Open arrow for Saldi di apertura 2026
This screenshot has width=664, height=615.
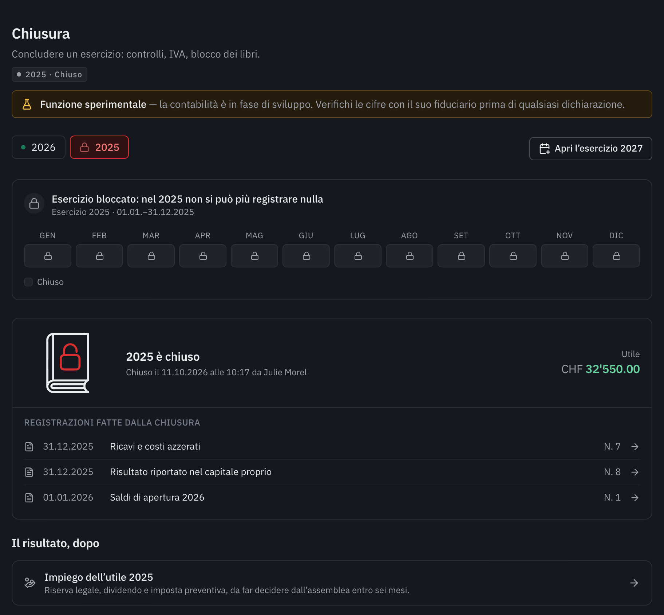click(635, 498)
